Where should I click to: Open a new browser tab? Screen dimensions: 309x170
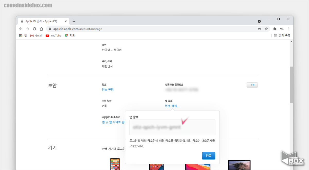coord(74,21)
